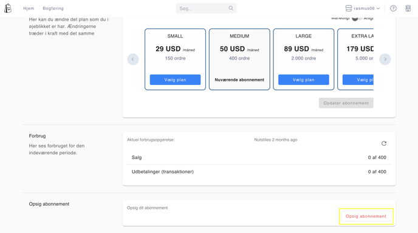The height and width of the screenshot is (233, 418).
Task: Click the store icon beside rasmus06
Action: coord(348,8)
